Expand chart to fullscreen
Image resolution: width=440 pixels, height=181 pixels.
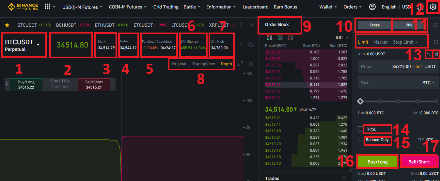click(241, 64)
